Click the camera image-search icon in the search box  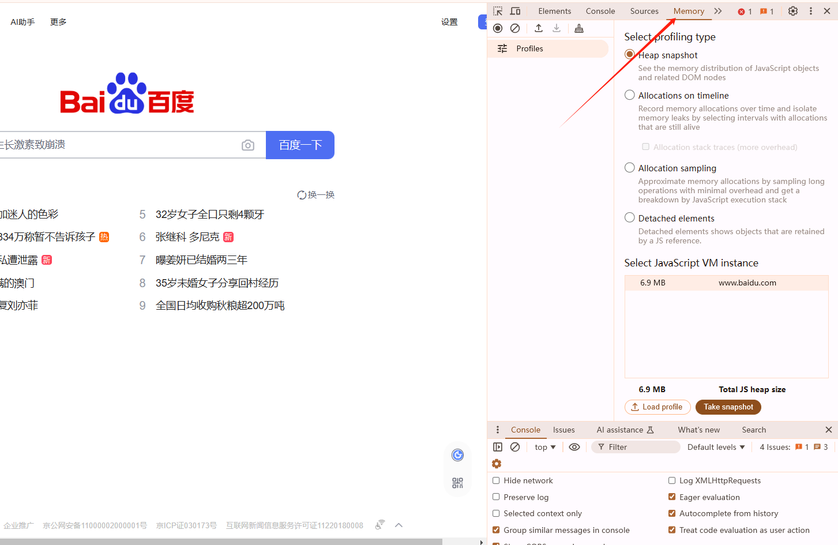pos(248,145)
